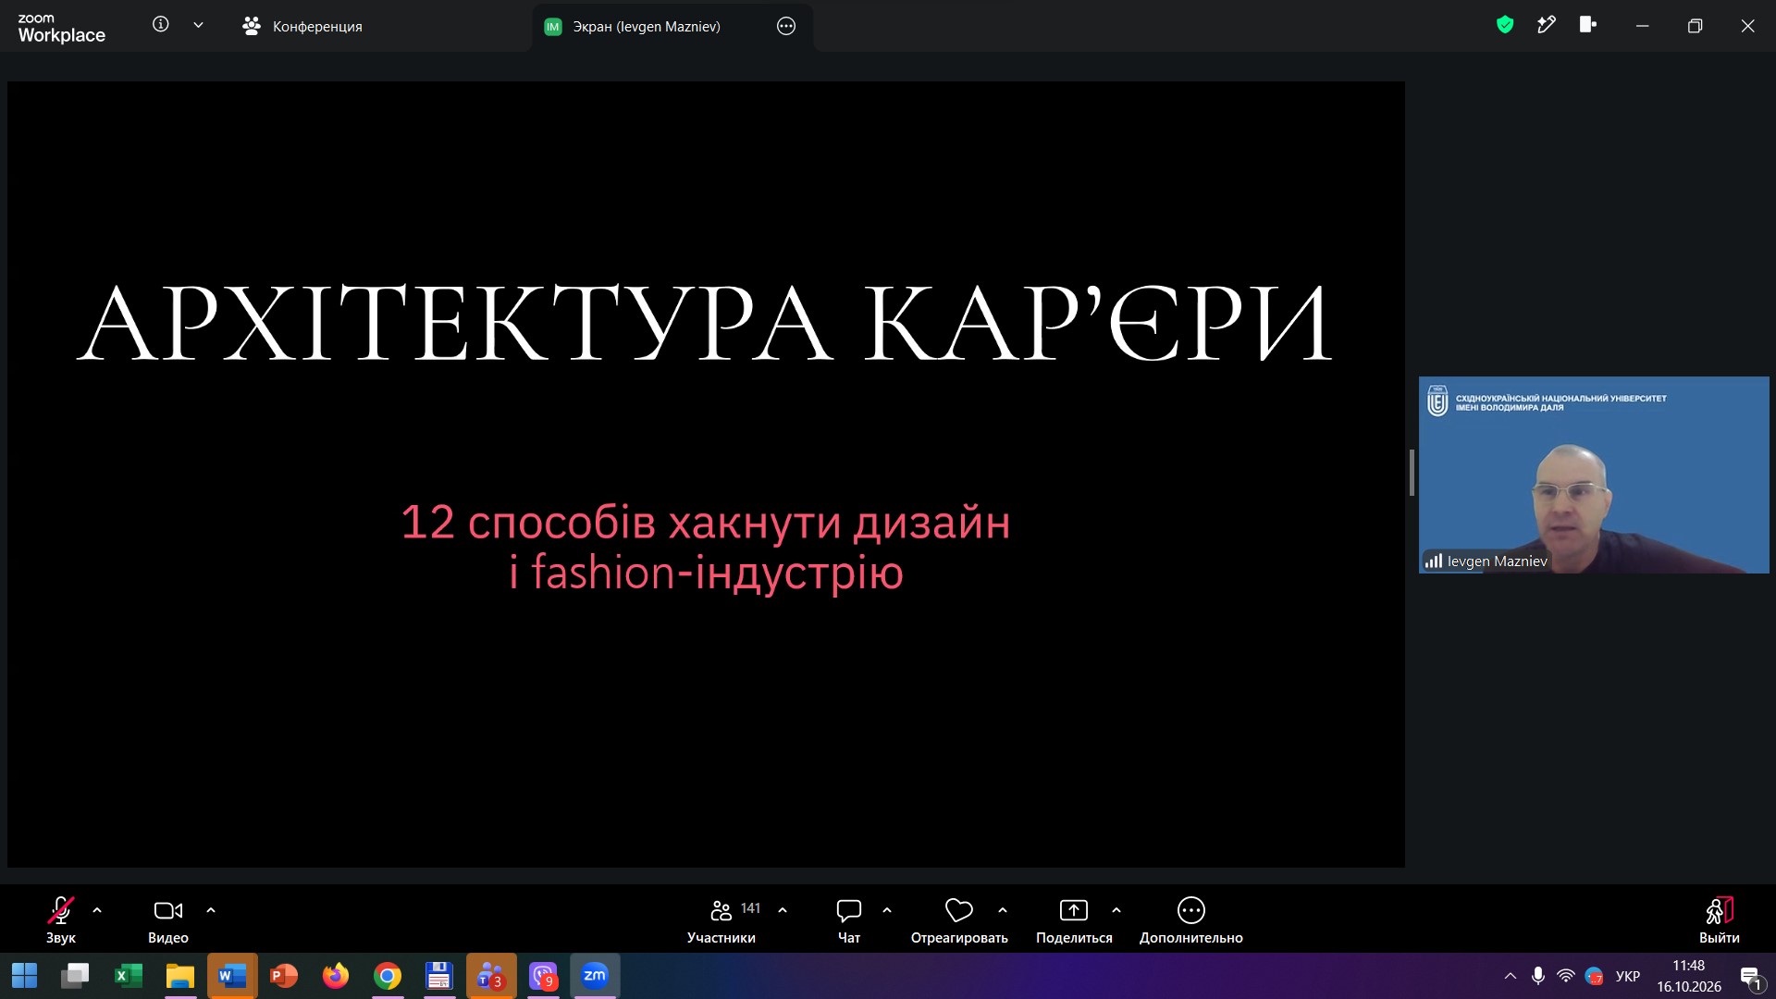Viewport: 1776px width, 999px height.
Task: Open share options arrow next to Поделиться
Action: [1116, 910]
